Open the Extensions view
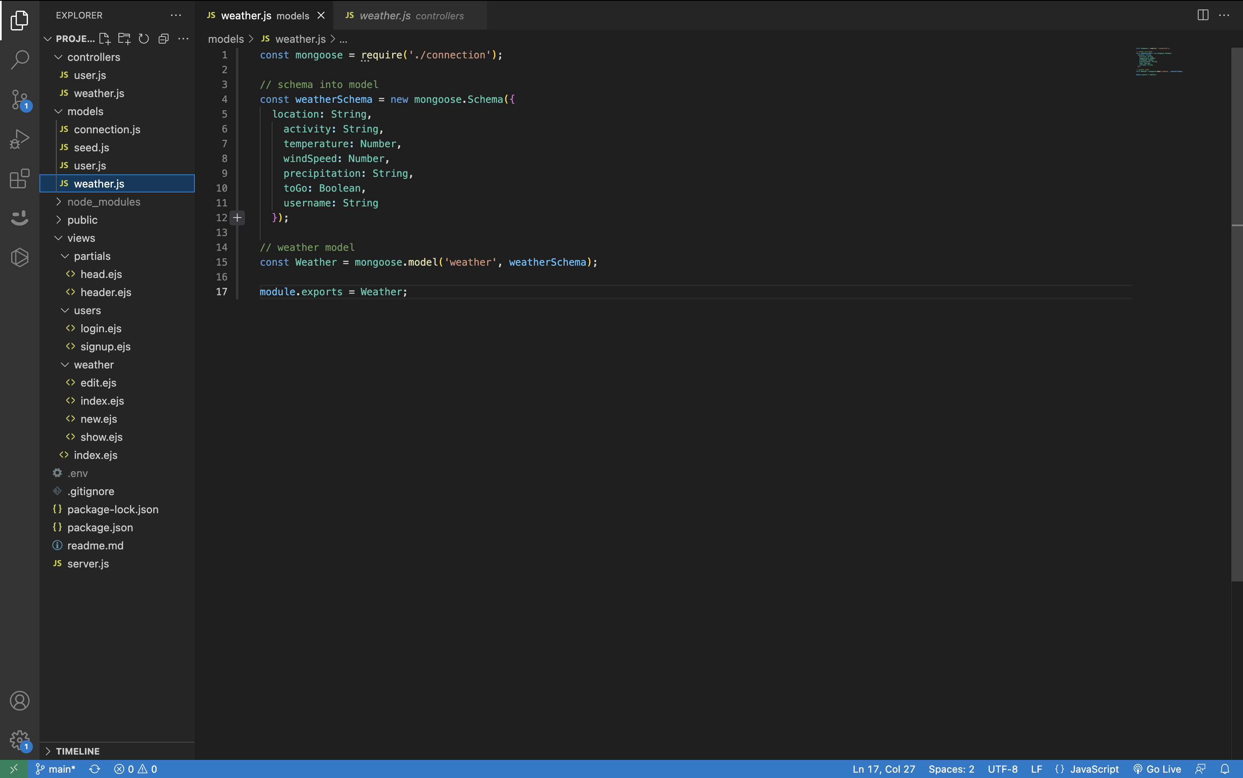 [x=20, y=178]
